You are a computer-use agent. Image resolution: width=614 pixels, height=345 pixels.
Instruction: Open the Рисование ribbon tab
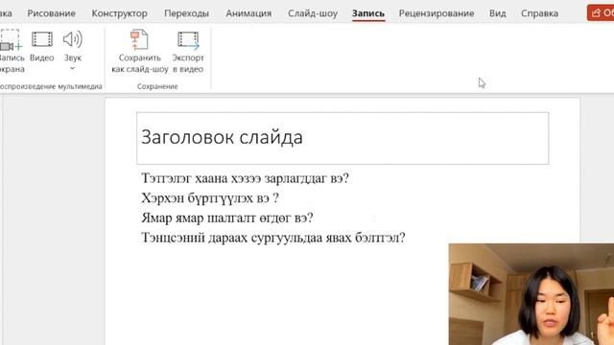tap(51, 13)
